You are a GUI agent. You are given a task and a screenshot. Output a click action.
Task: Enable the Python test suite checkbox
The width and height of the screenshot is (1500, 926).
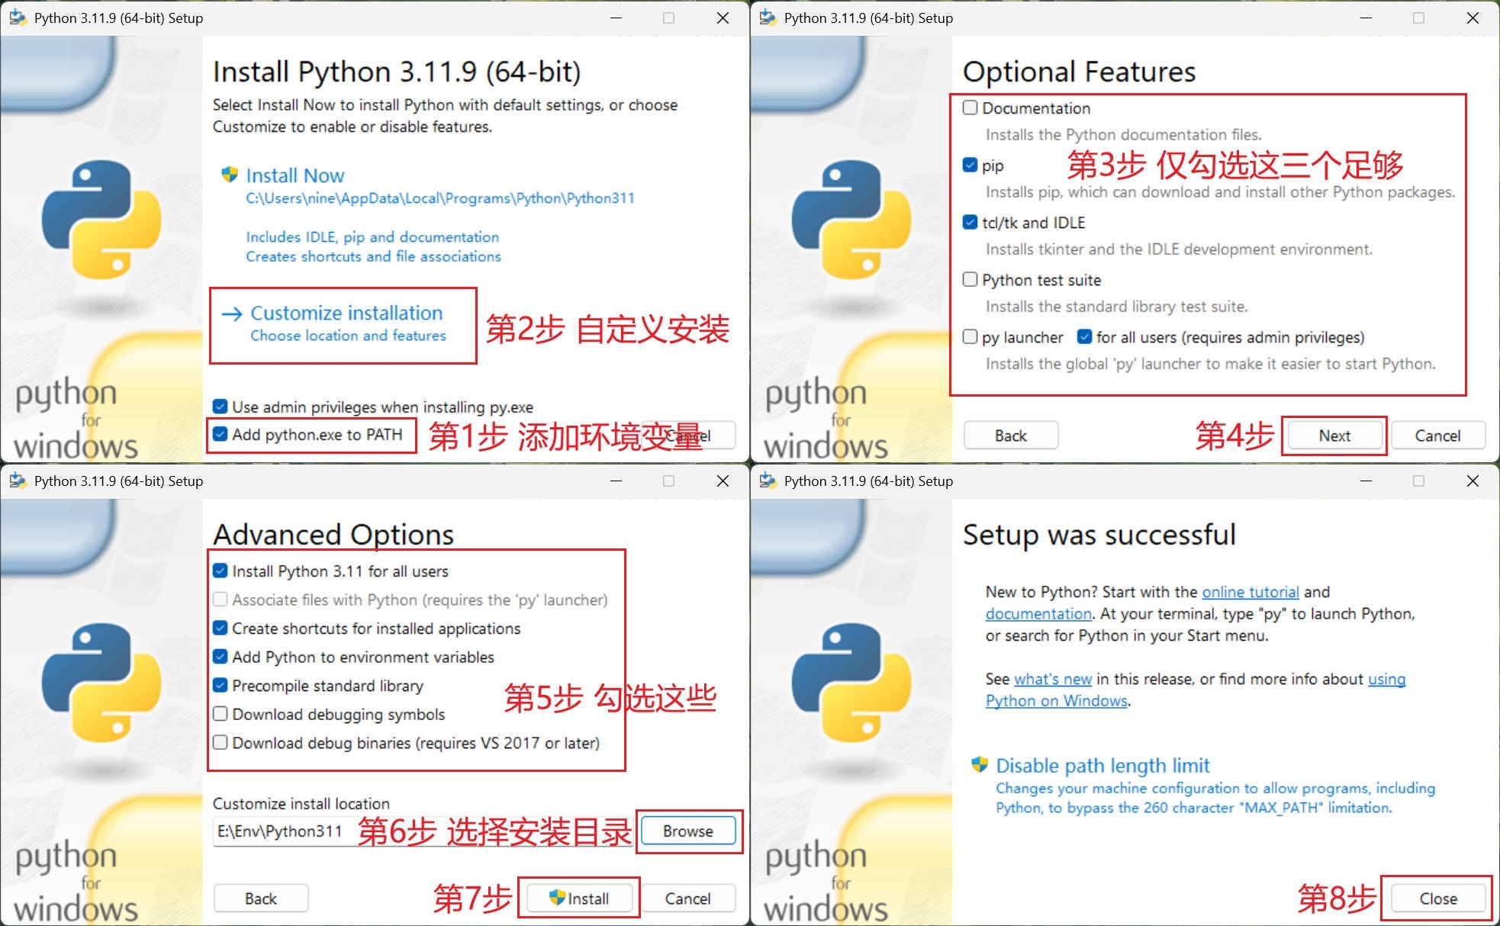click(x=969, y=279)
